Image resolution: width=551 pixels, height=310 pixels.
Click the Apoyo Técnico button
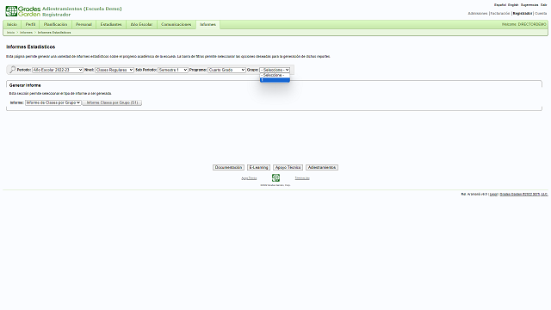(288, 167)
